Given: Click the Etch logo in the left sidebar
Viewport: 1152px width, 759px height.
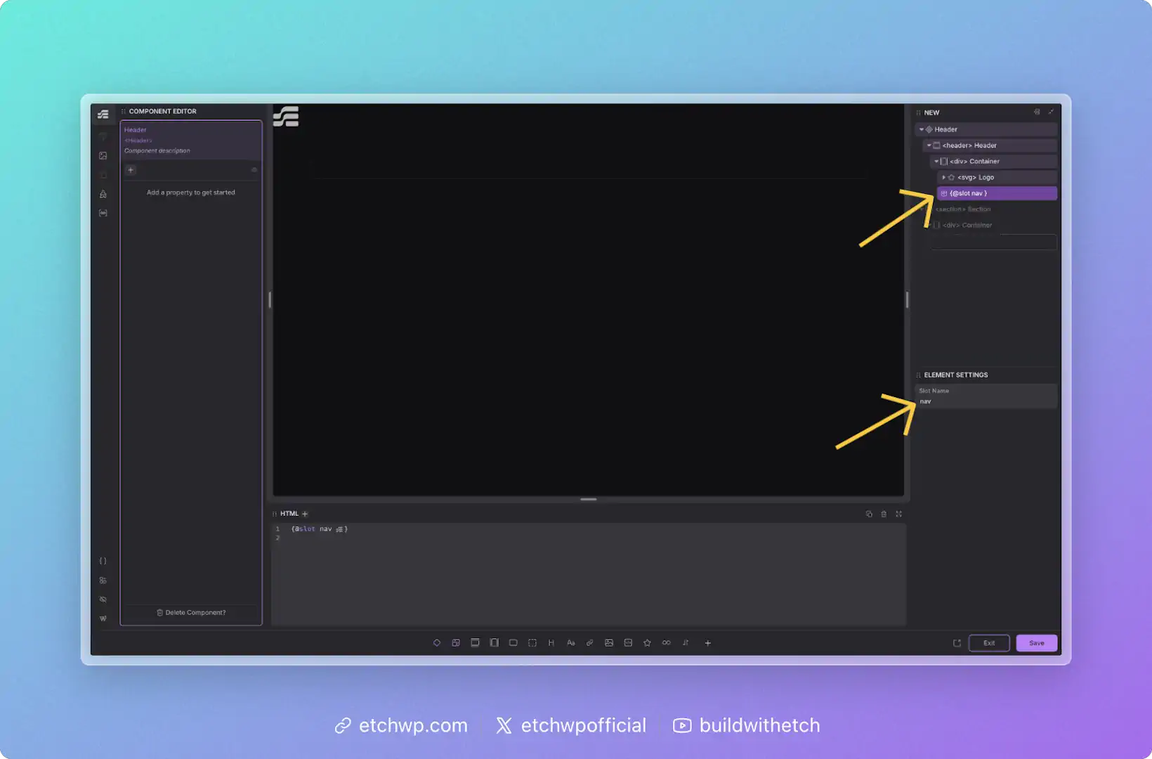Looking at the screenshot, I should pyautogui.click(x=103, y=115).
